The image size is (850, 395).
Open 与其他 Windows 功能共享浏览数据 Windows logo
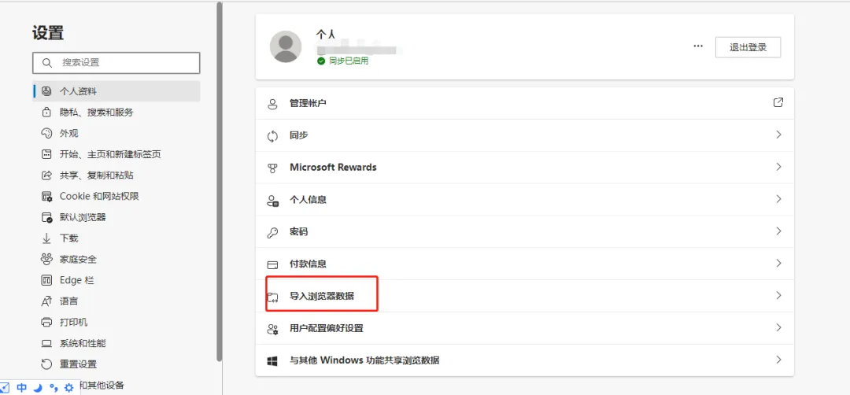click(272, 360)
